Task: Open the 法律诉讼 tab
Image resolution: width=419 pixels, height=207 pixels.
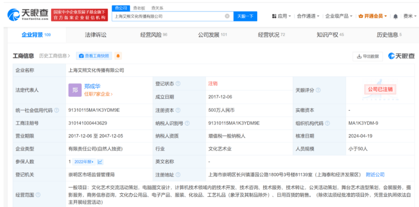Action: (x=96, y=35)
